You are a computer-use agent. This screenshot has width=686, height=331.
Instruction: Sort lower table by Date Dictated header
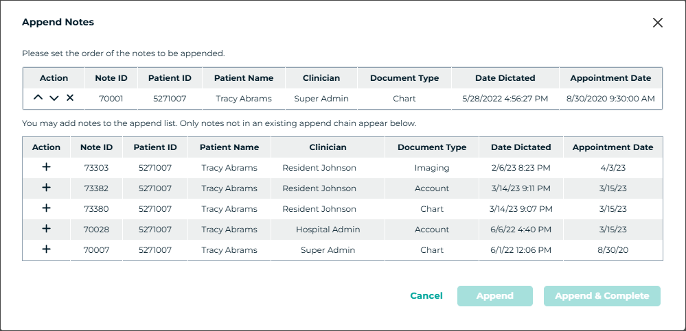pyautogui.click(x=521, y=147)
